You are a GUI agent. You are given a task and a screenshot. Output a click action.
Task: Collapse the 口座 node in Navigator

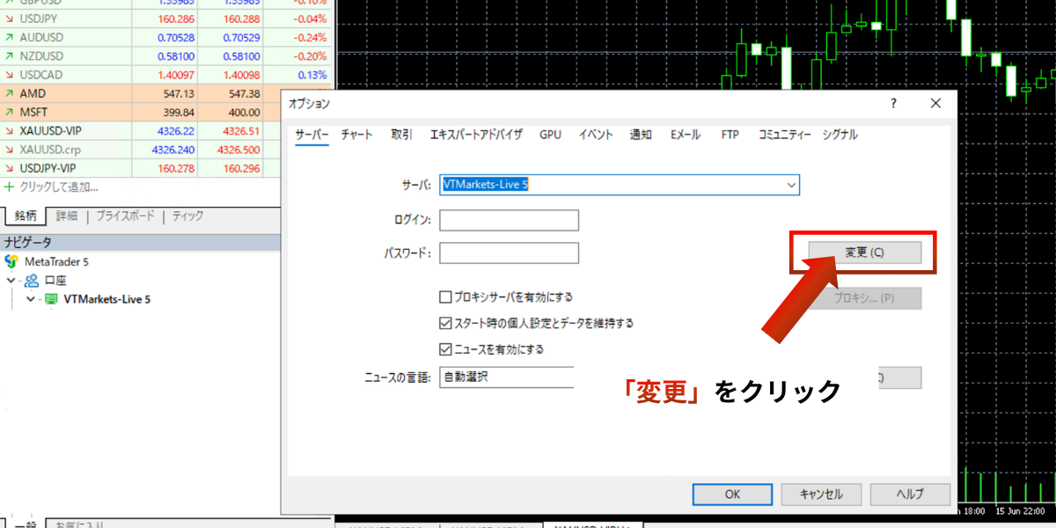tap(11, 280)
